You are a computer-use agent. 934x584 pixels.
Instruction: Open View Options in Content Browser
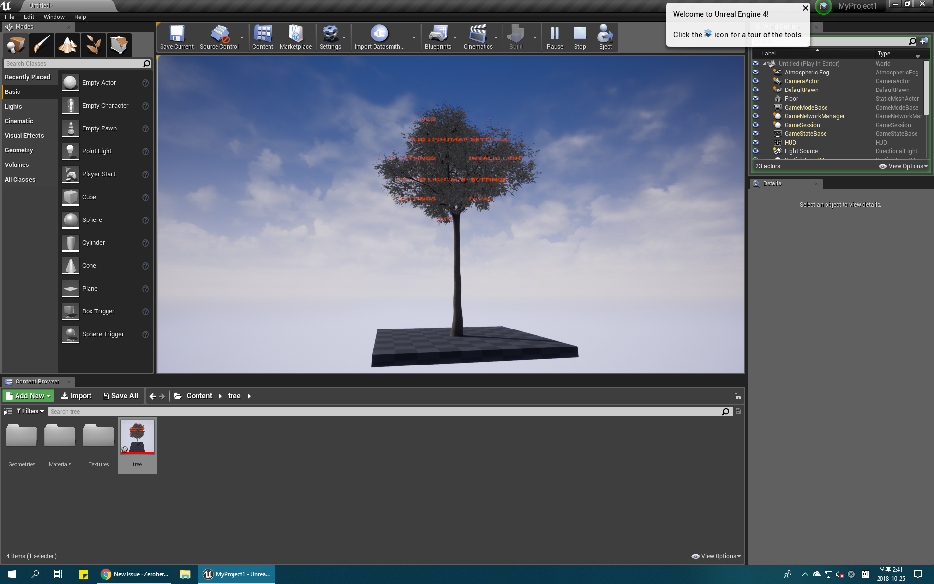tap(717, 556)
